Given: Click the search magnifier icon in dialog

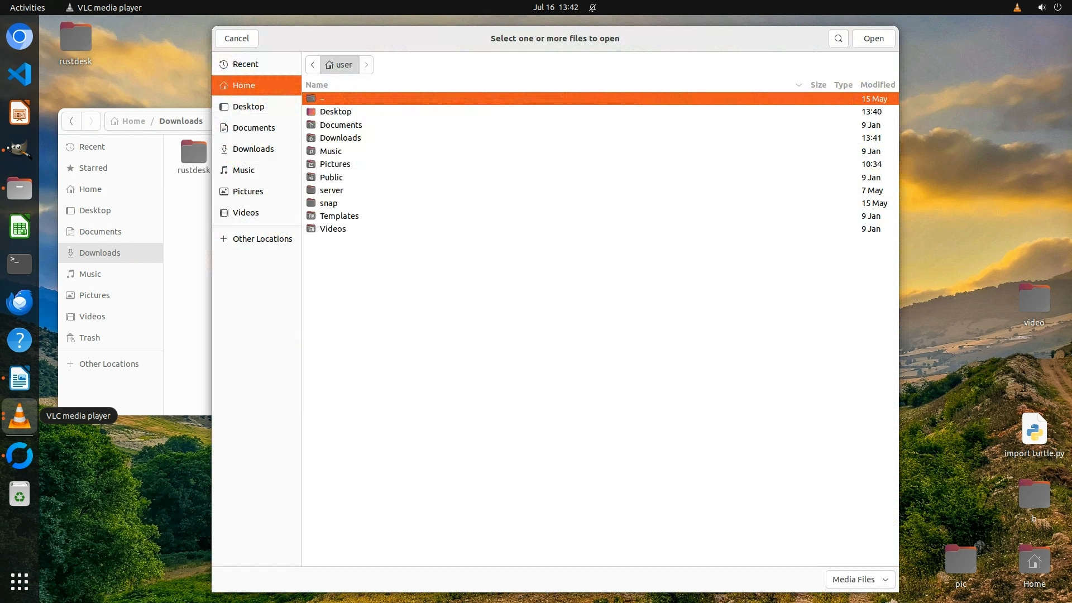Looking at the screenshot, I should pyautogui.click(x=838, y=39).
